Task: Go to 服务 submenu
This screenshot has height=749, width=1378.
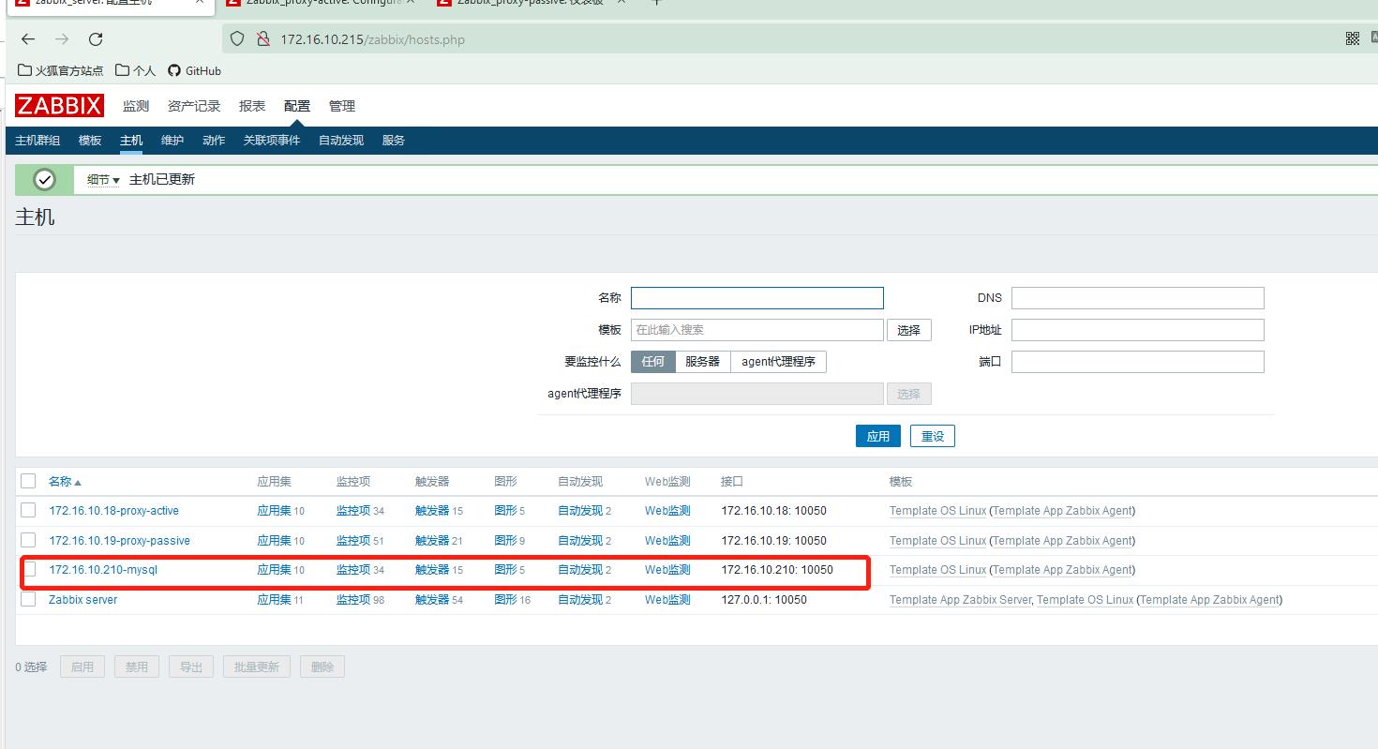Action: (394, 141)
